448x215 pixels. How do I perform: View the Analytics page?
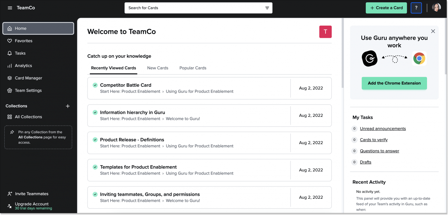click(x=23, y=65)
